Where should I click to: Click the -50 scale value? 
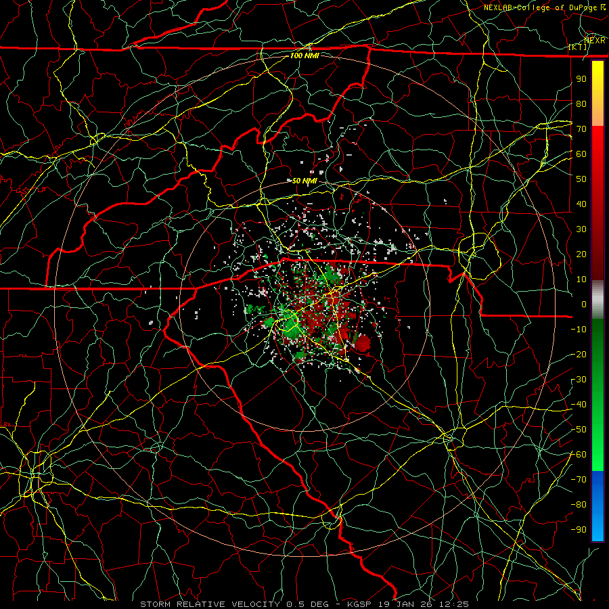tap(579, 430)
